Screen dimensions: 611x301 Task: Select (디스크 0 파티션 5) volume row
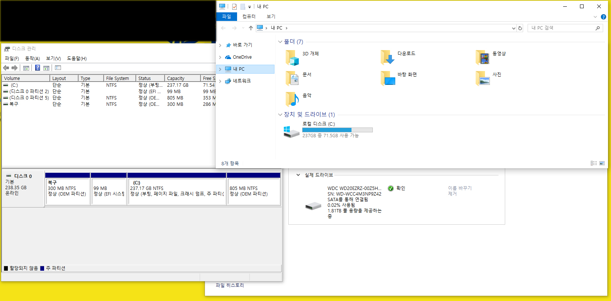pos(109,98)
